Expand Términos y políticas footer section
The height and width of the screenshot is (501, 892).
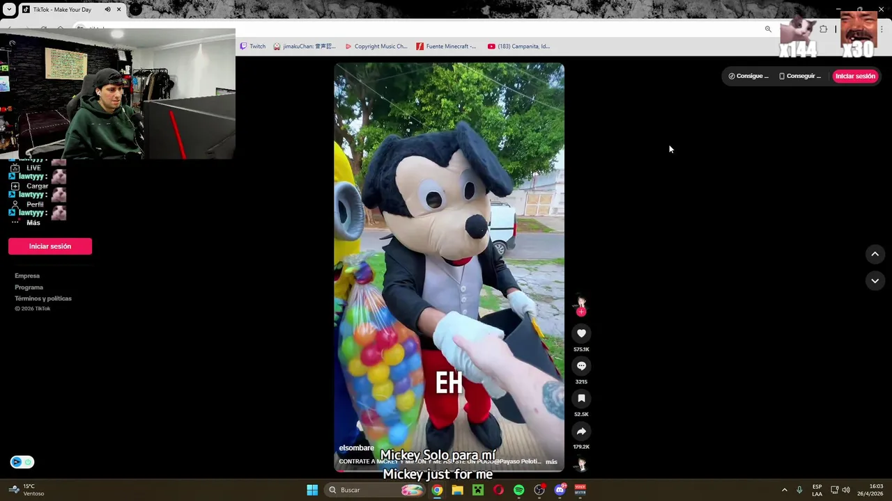[x=43, y=299]
